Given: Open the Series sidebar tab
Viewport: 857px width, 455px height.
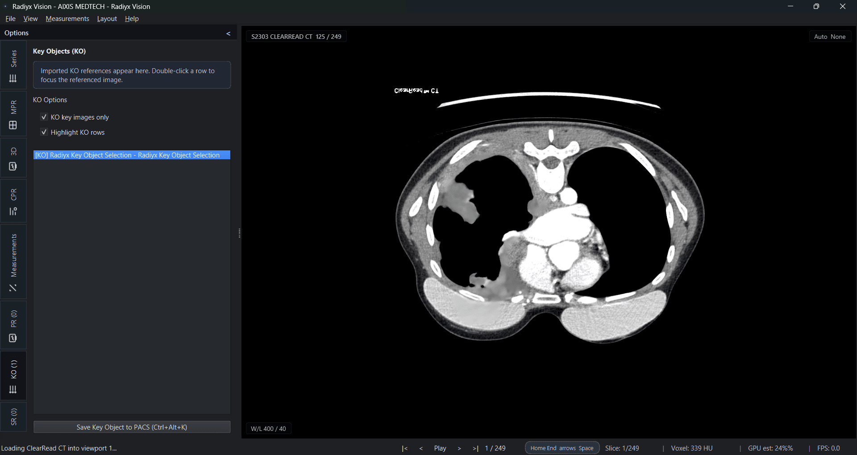Looking at the screenshot, I should pyautogui.click(x=13, y=66).
